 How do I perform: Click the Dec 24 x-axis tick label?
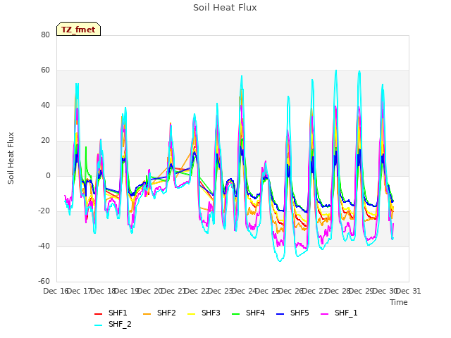244,291
